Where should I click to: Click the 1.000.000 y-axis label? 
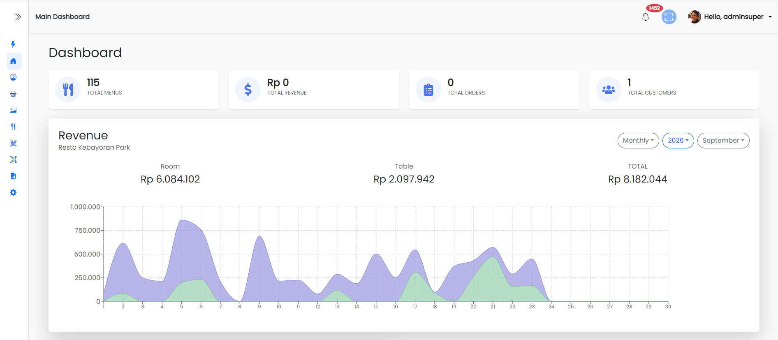click(x=86, y=207)
